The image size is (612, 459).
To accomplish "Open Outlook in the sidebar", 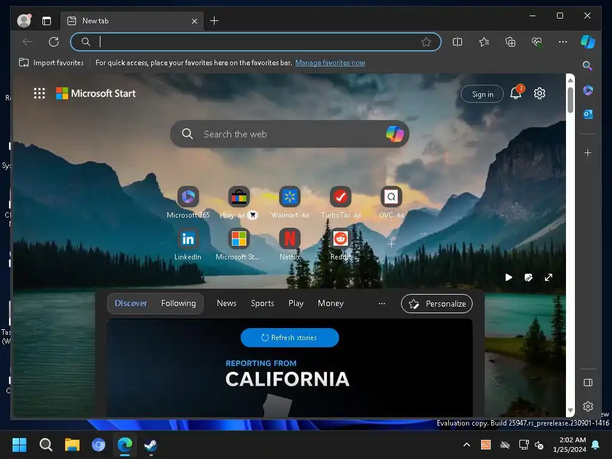I will coord(588,114).
